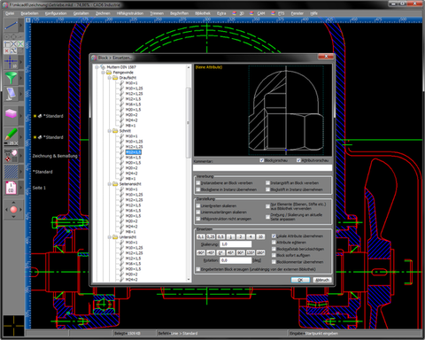The width and height of the screenshot is (425, 340).
Task: Click the Skalierung input field
Action: [x=236, y=244]
